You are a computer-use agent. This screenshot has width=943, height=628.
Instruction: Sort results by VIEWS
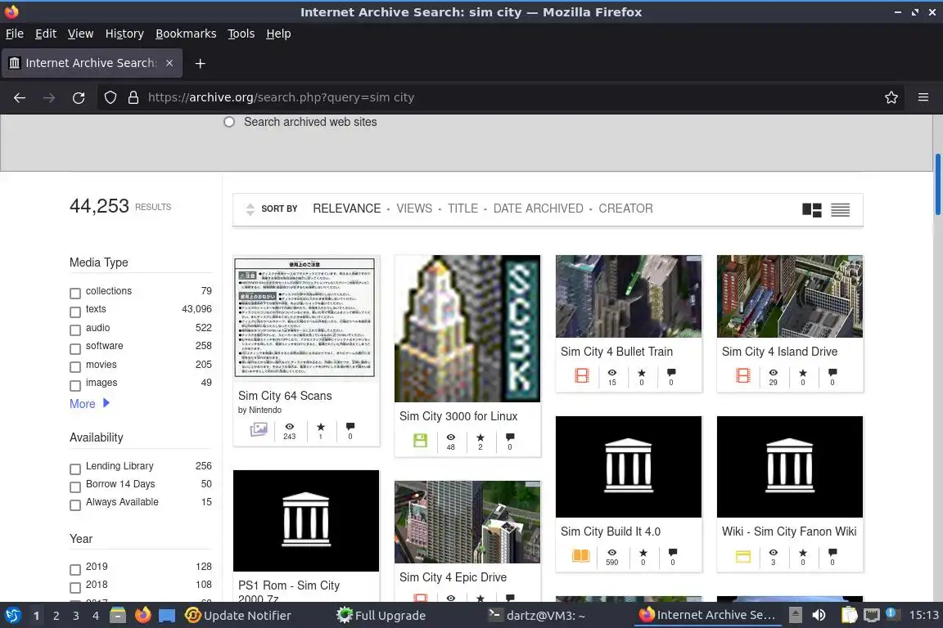tap(414, 209)
